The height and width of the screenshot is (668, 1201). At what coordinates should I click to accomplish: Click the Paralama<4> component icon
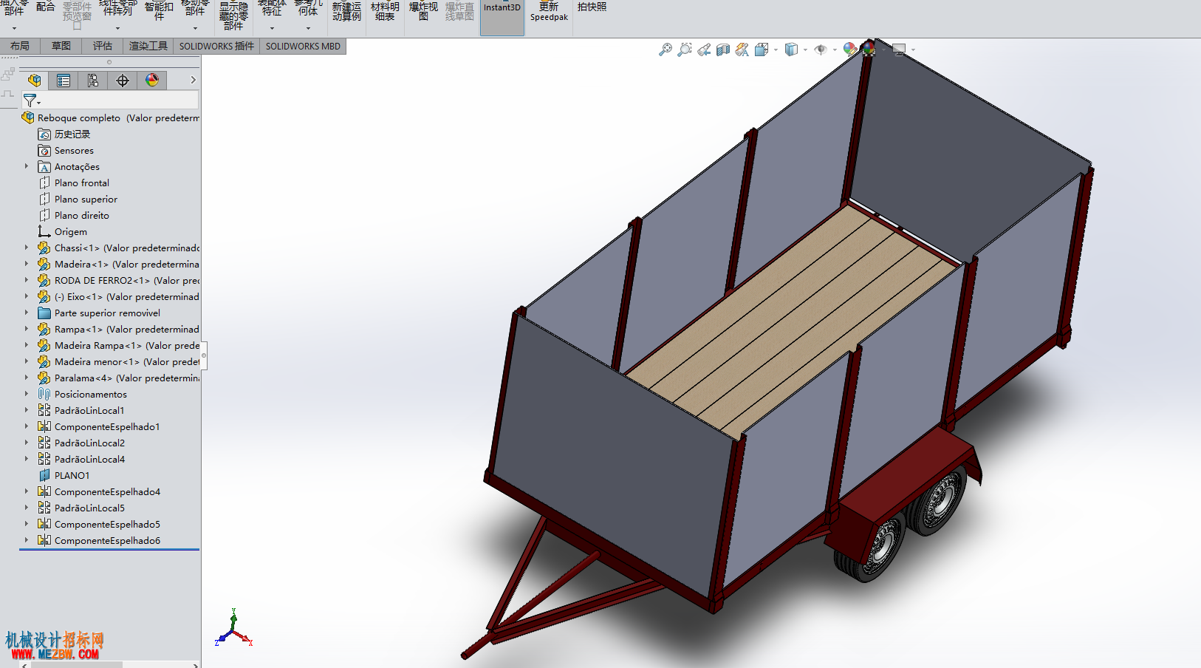[x=44, y=378]
